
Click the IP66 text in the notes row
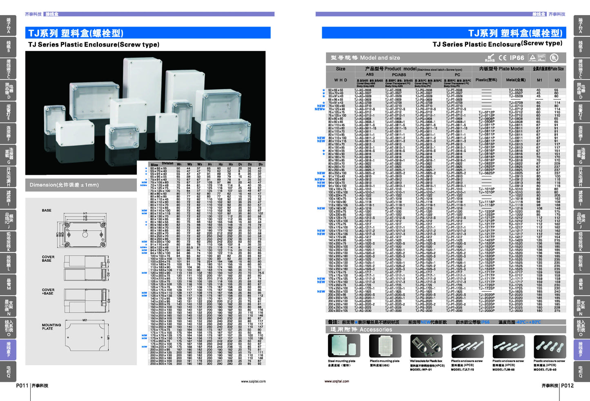(x=485, y=322)
